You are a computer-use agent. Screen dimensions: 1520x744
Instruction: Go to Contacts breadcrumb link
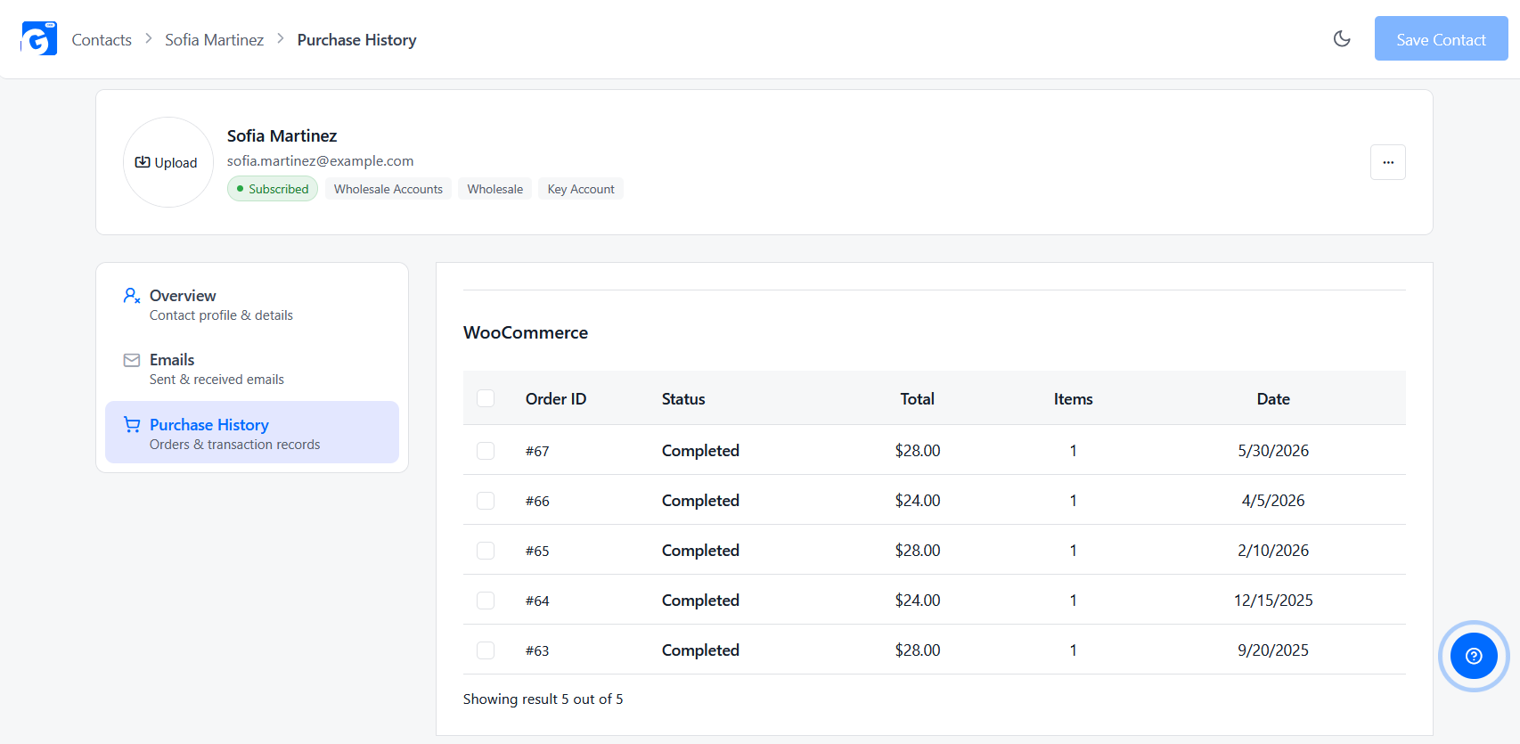tap(102, 40)
